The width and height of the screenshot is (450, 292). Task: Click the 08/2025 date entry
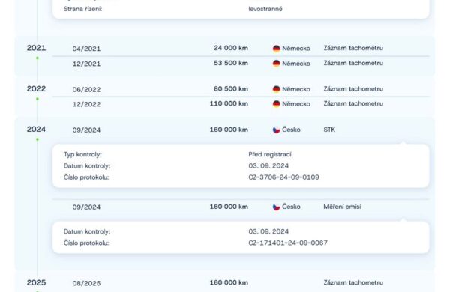click(x=86, y=283)
